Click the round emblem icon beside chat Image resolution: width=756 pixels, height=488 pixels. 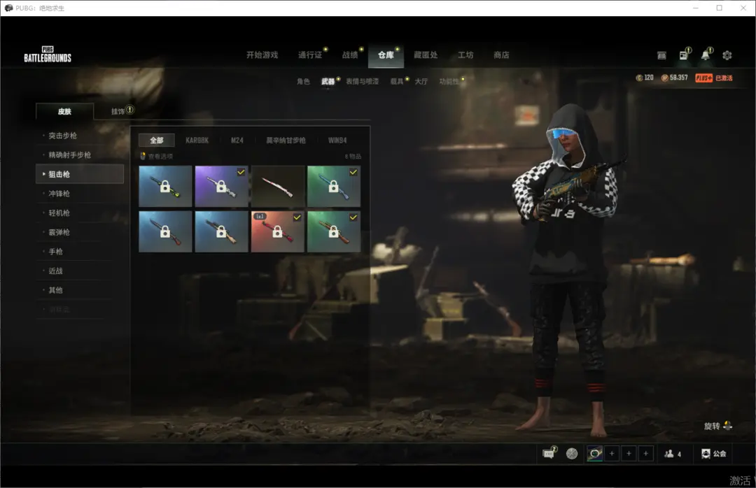(x=572, y=453)
